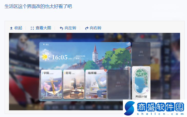Image resolution: width=187 pixels, height=117 pixels.
Task: Open the 养成计划 island map card
Action: coord(141,83)
